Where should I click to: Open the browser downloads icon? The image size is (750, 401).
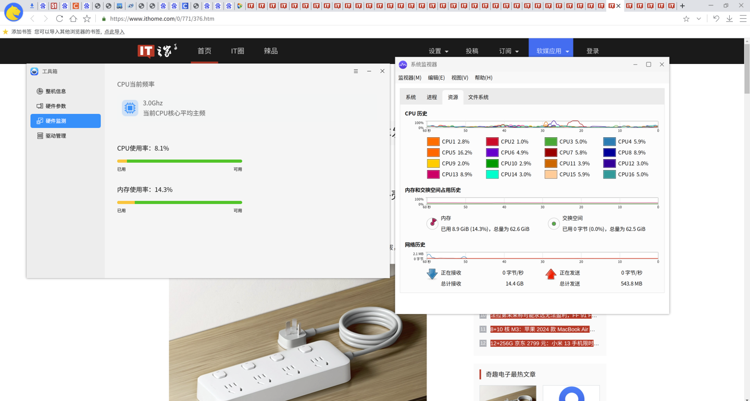click(x=729, y=19)
